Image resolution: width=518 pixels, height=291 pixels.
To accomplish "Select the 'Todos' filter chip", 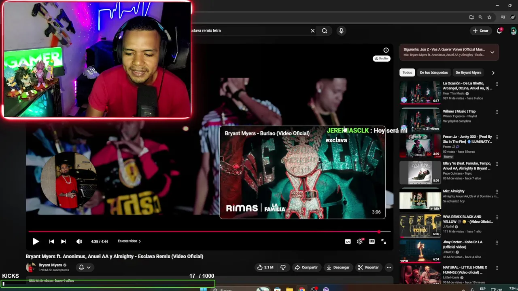I will point(407,73).
